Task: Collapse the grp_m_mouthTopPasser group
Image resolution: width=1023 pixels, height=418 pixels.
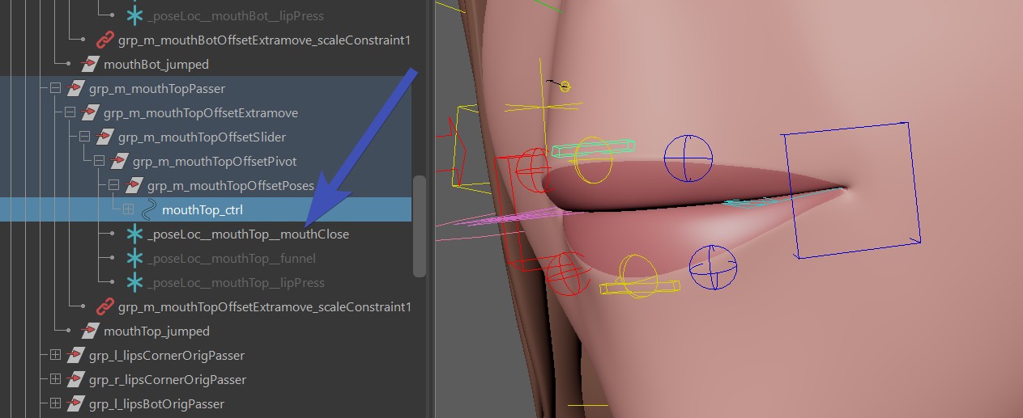Action: click(55, 88)
